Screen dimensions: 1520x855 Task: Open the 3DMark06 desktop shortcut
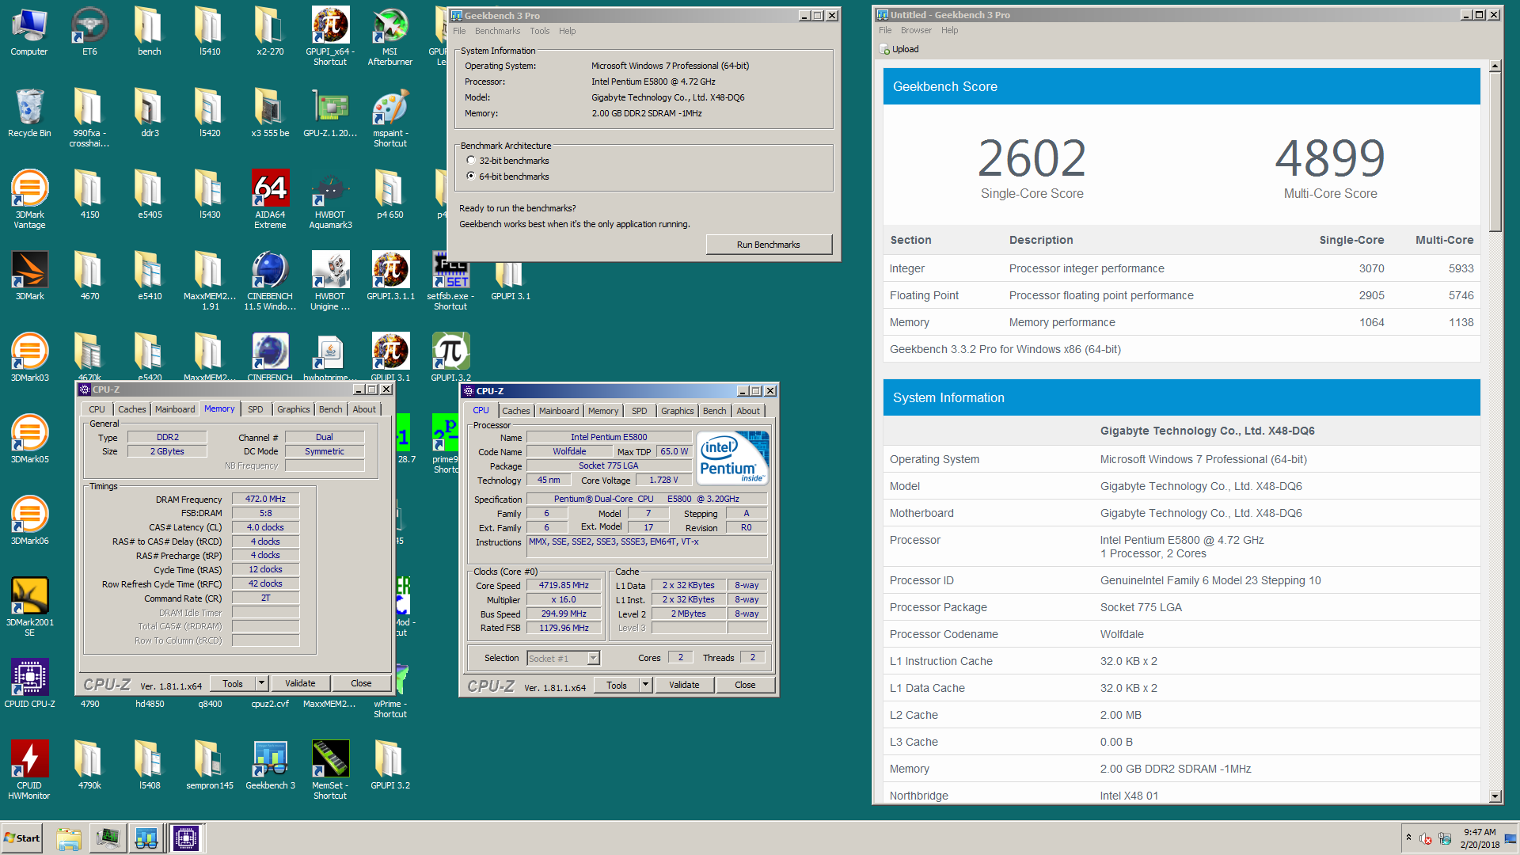pyautogui.click(x=29, y=520)
